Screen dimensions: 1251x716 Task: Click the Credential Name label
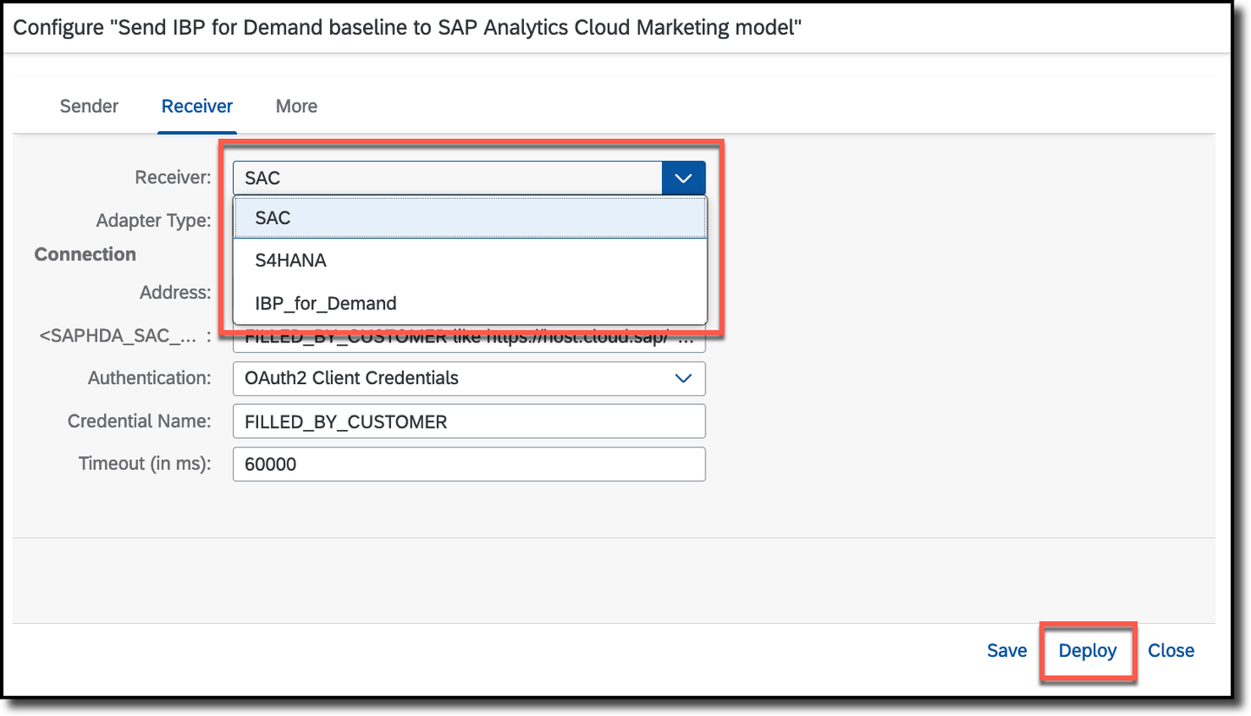pos(140,421)
